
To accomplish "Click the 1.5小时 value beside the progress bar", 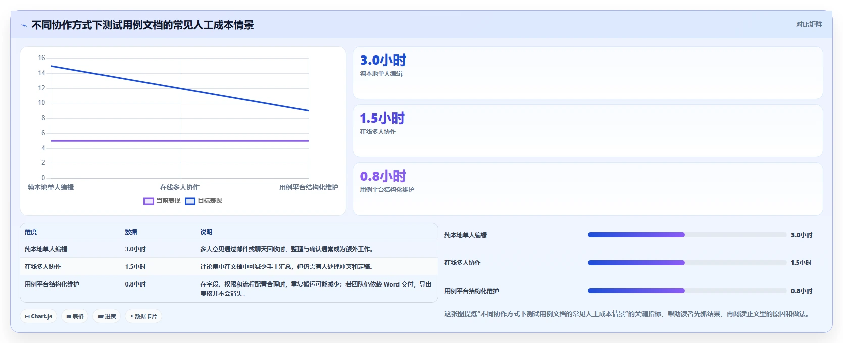I will (x=802, y=263).
